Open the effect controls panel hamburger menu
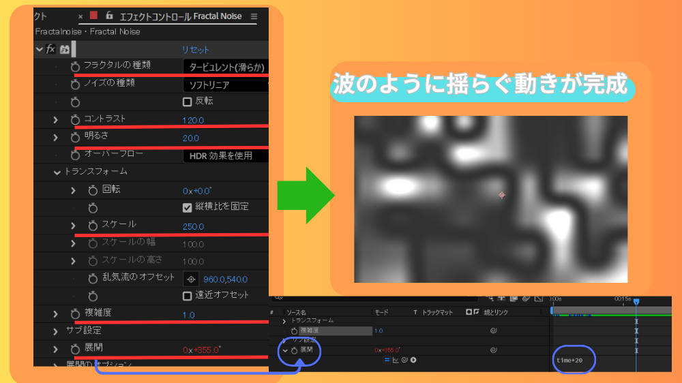The image size is (682, 383). (254, 16)
